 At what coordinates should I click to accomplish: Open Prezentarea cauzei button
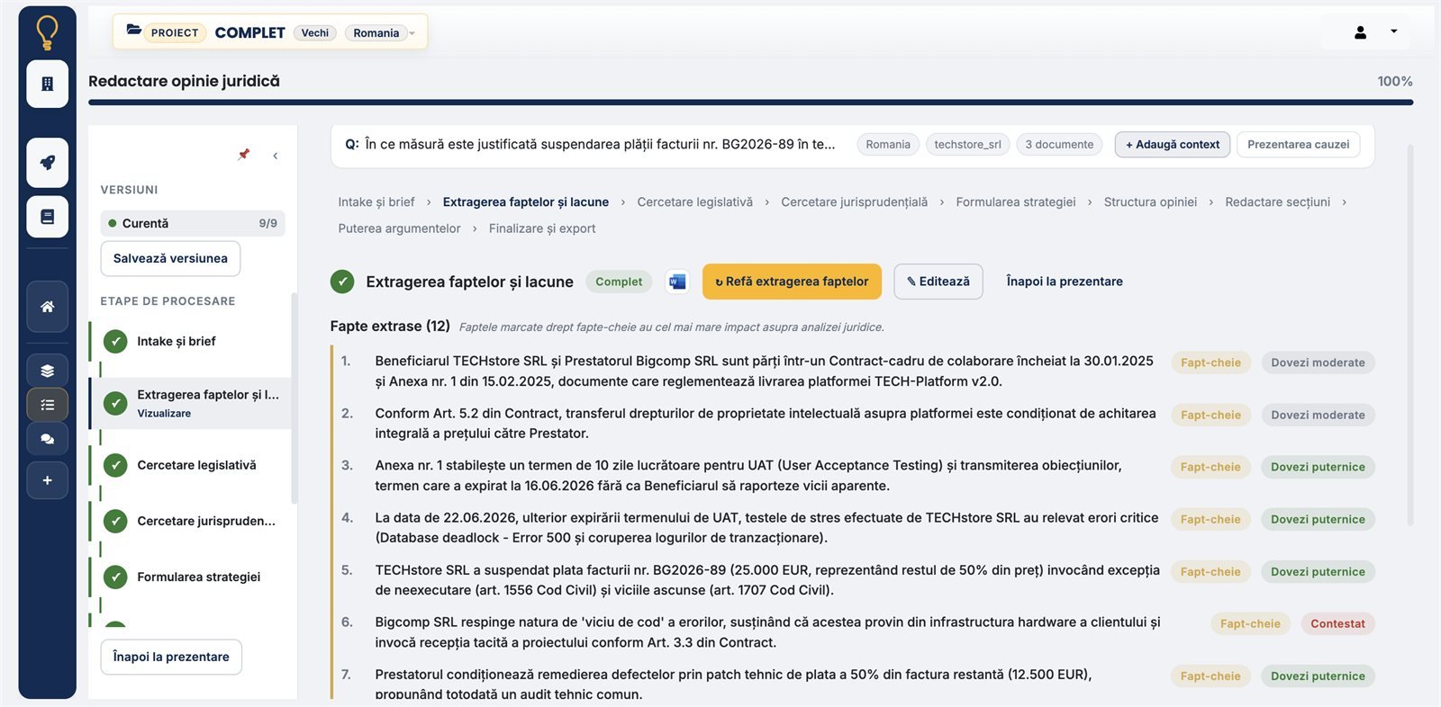pyautogui.click(x=1298, y=144)
